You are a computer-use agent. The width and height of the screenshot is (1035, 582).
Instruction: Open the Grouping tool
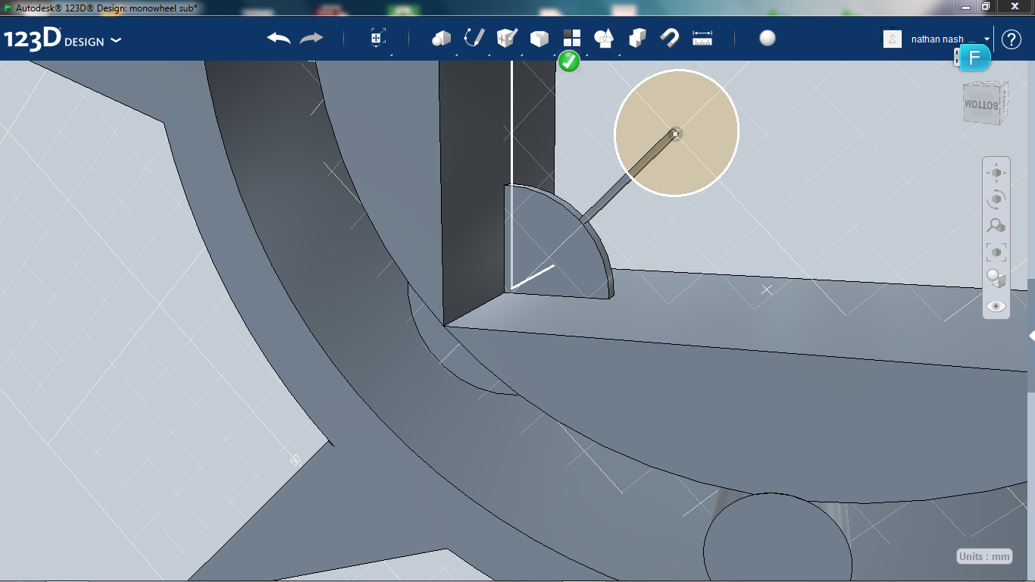[x=604, y=38]
